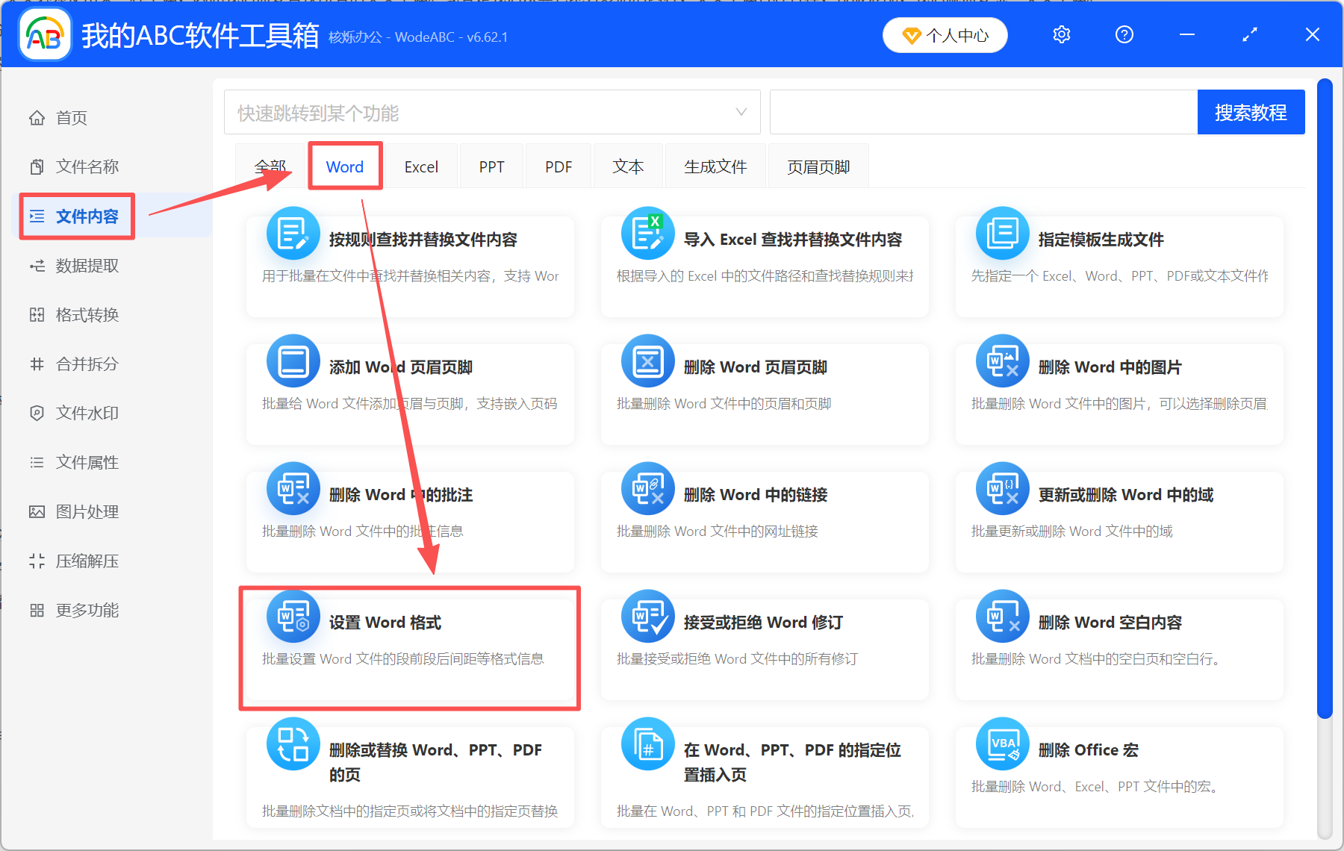Open the 个人中心 panel

(945, 34)
